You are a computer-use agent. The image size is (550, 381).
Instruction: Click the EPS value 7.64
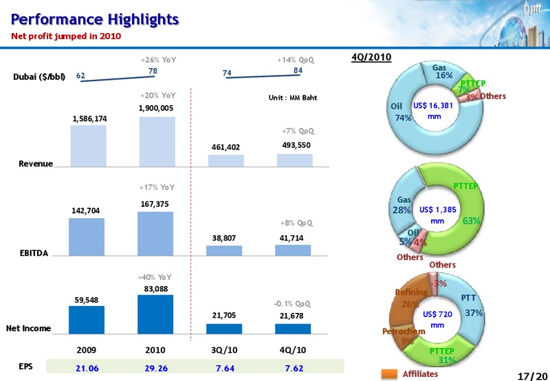point(225,368)
